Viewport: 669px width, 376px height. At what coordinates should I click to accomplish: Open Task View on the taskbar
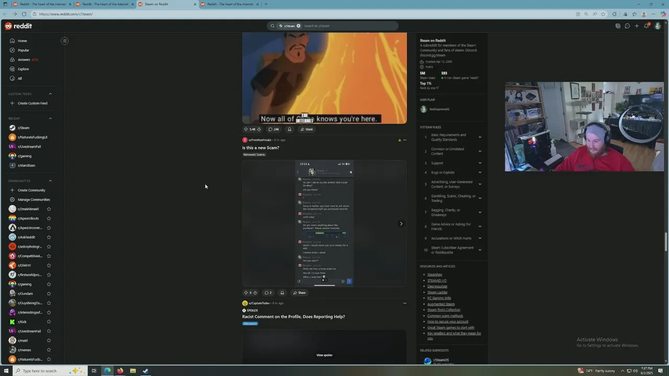(94, 371)
